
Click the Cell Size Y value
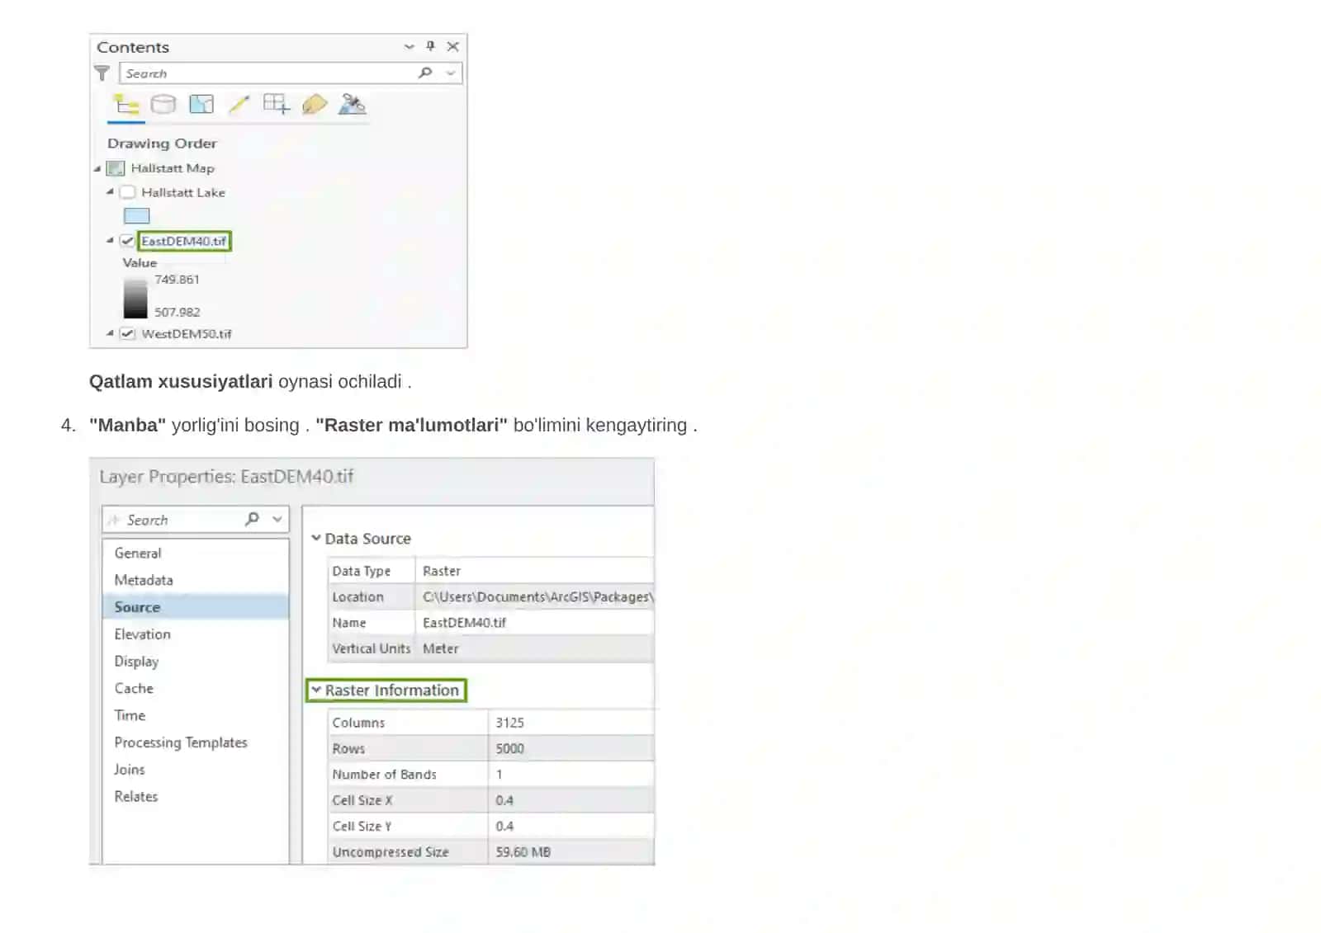[x=504, y=826]
